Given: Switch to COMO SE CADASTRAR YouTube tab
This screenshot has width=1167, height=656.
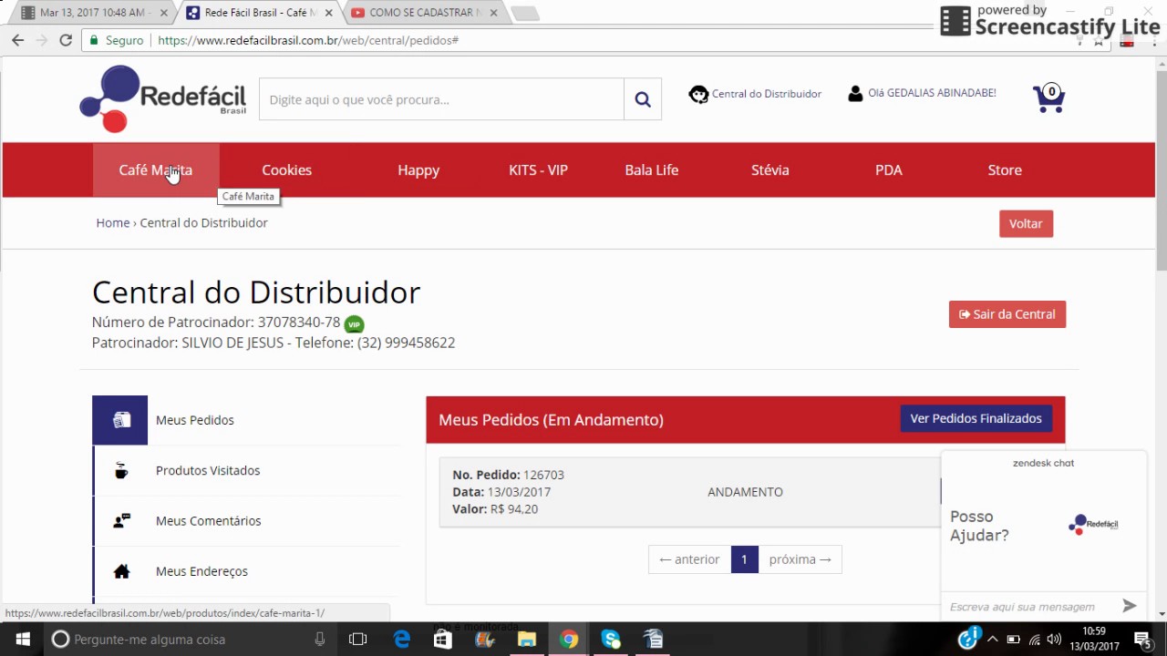Looking at the screenshot, I should click(x=422, y=13).
